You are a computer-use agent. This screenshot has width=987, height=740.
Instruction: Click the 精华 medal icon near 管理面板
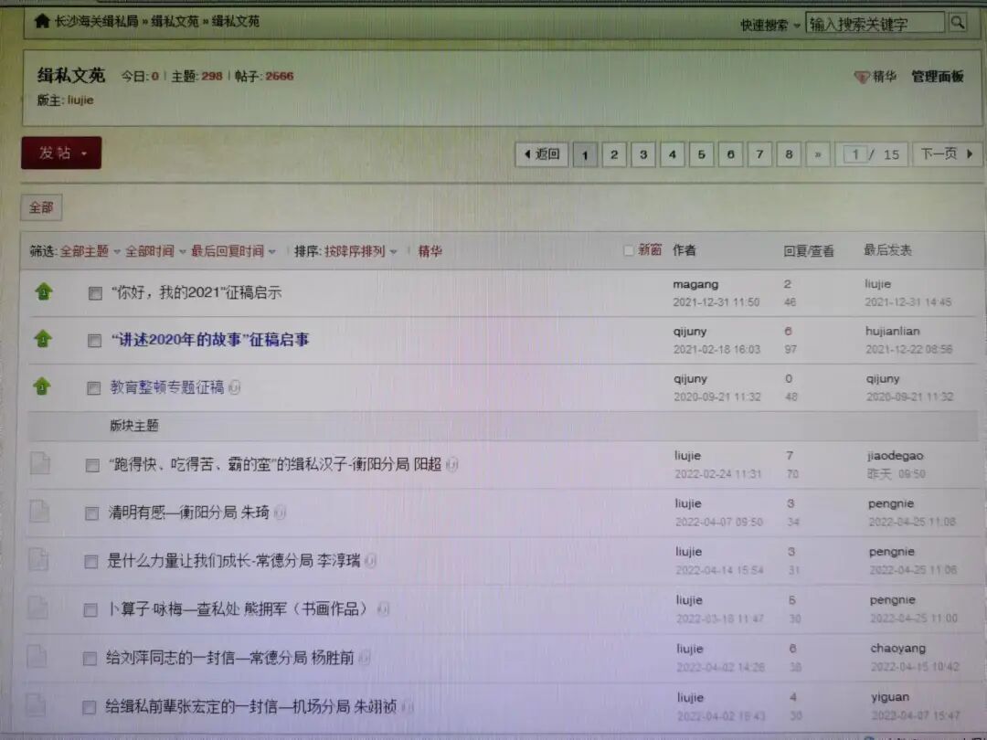point(860,78)
